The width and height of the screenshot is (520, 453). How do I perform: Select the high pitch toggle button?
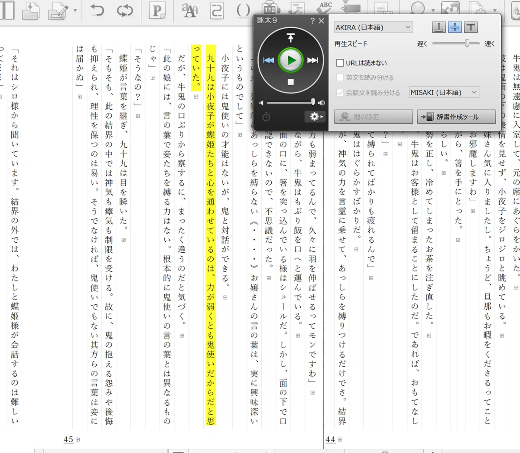point(471,27)
